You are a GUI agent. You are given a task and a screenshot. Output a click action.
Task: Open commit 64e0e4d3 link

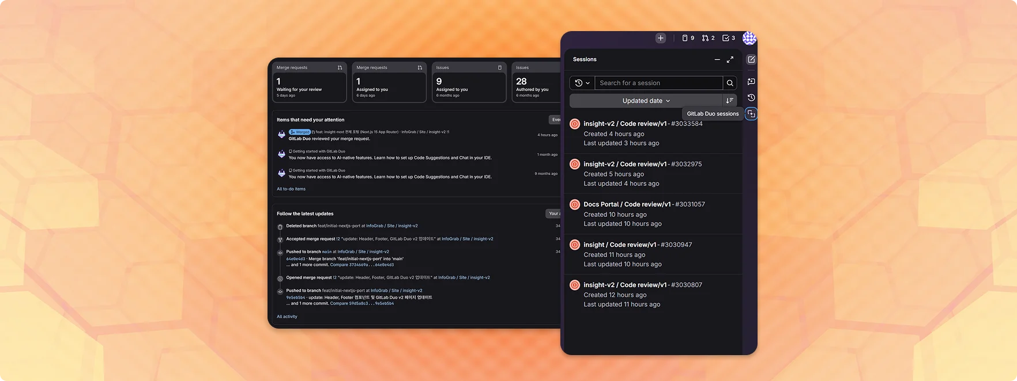pyautogui.click(x=296, y=259)
